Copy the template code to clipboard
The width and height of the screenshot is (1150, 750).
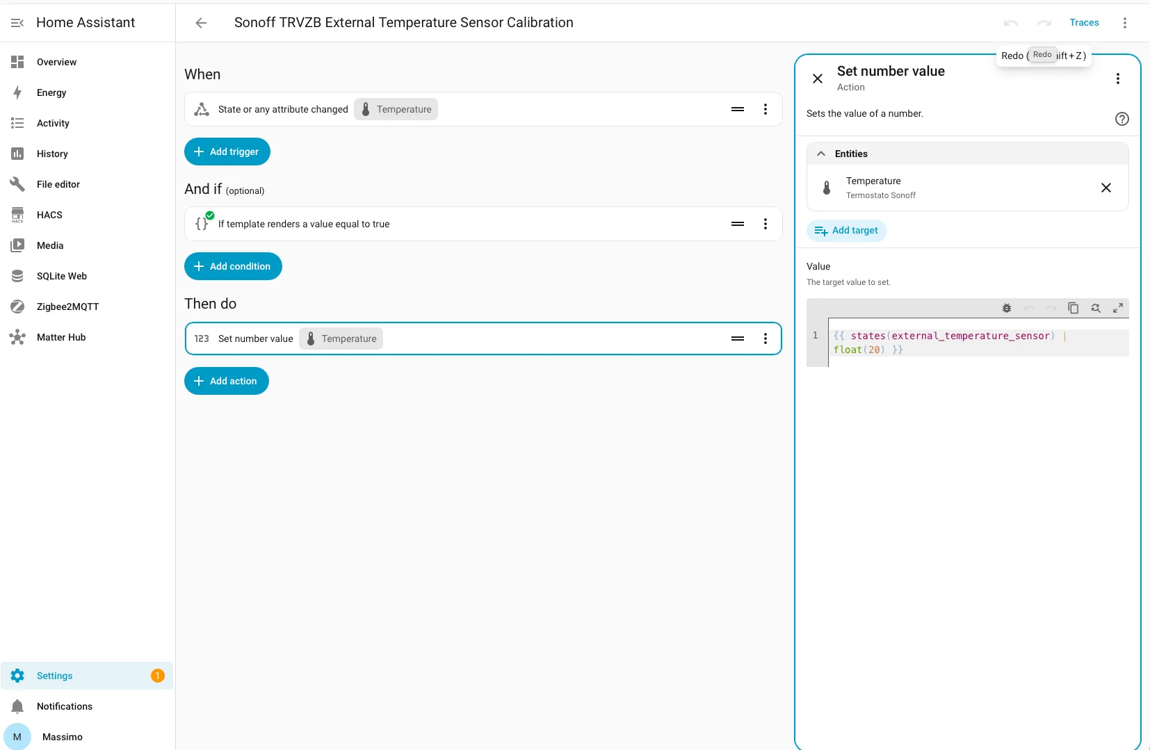point(1074,308)
